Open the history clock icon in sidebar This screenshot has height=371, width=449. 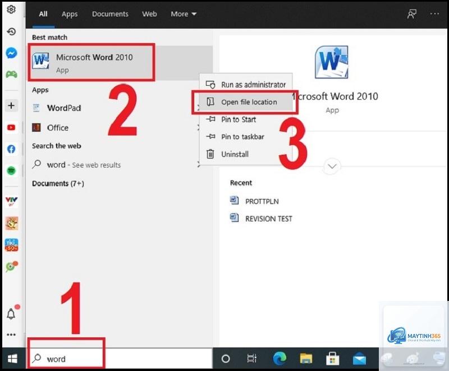11,31
